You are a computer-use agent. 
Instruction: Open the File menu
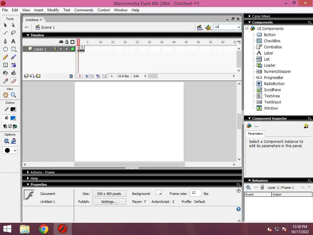pos(5,10)
